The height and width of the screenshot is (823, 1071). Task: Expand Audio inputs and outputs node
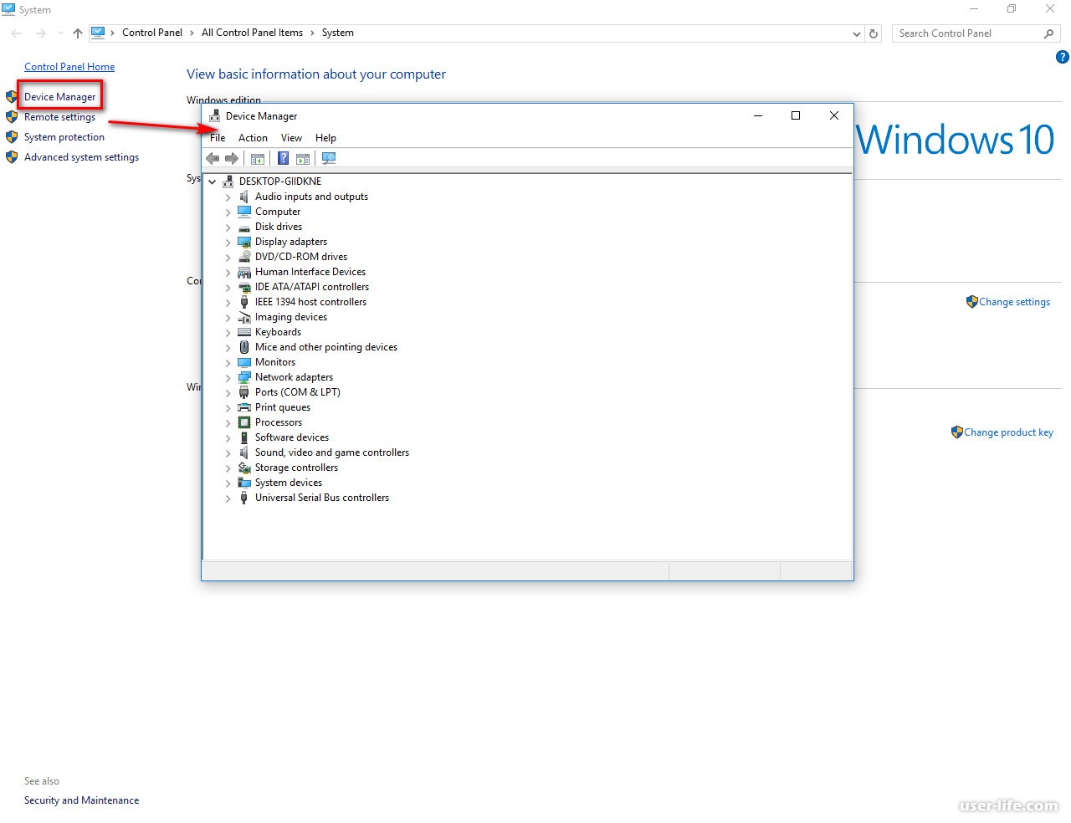point(228,197)
